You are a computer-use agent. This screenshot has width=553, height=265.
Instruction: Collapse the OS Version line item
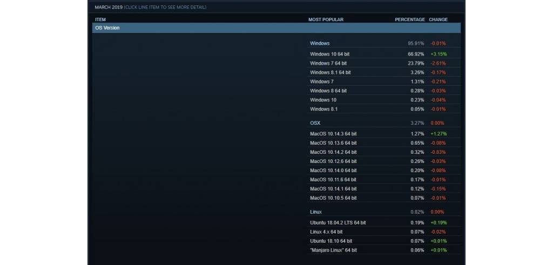pos(276,28)
